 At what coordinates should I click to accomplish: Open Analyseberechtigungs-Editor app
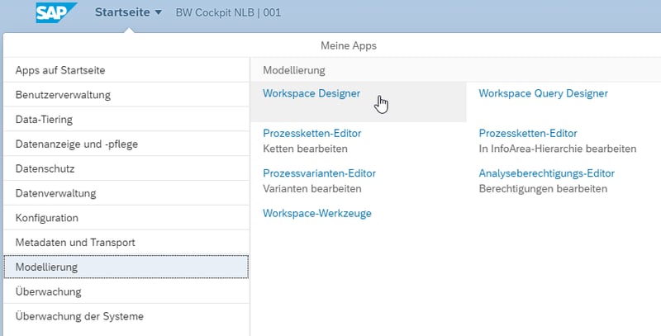(546, 173)
